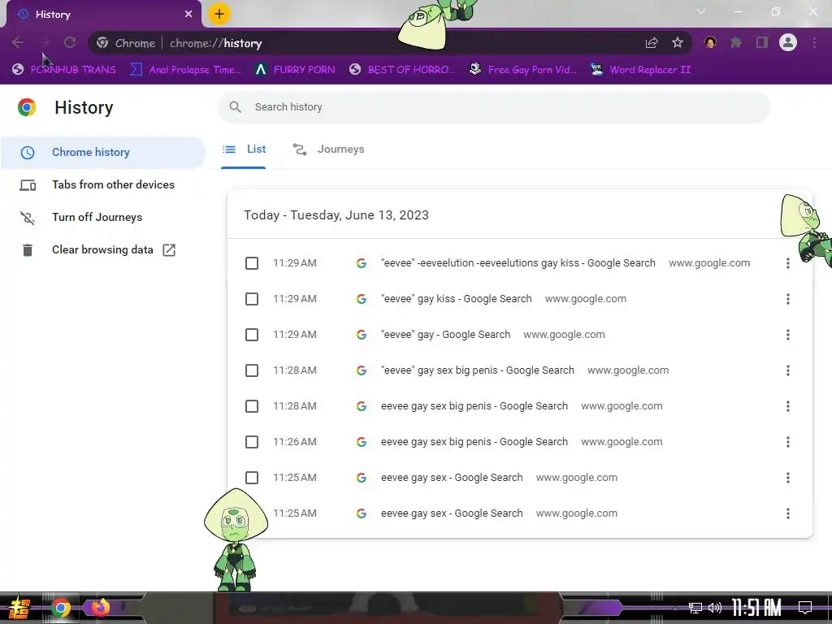The height and width of the screenshot is (624, 832).
Task: Toggle the browser side panel icon
Action: [x=762, y=43]
